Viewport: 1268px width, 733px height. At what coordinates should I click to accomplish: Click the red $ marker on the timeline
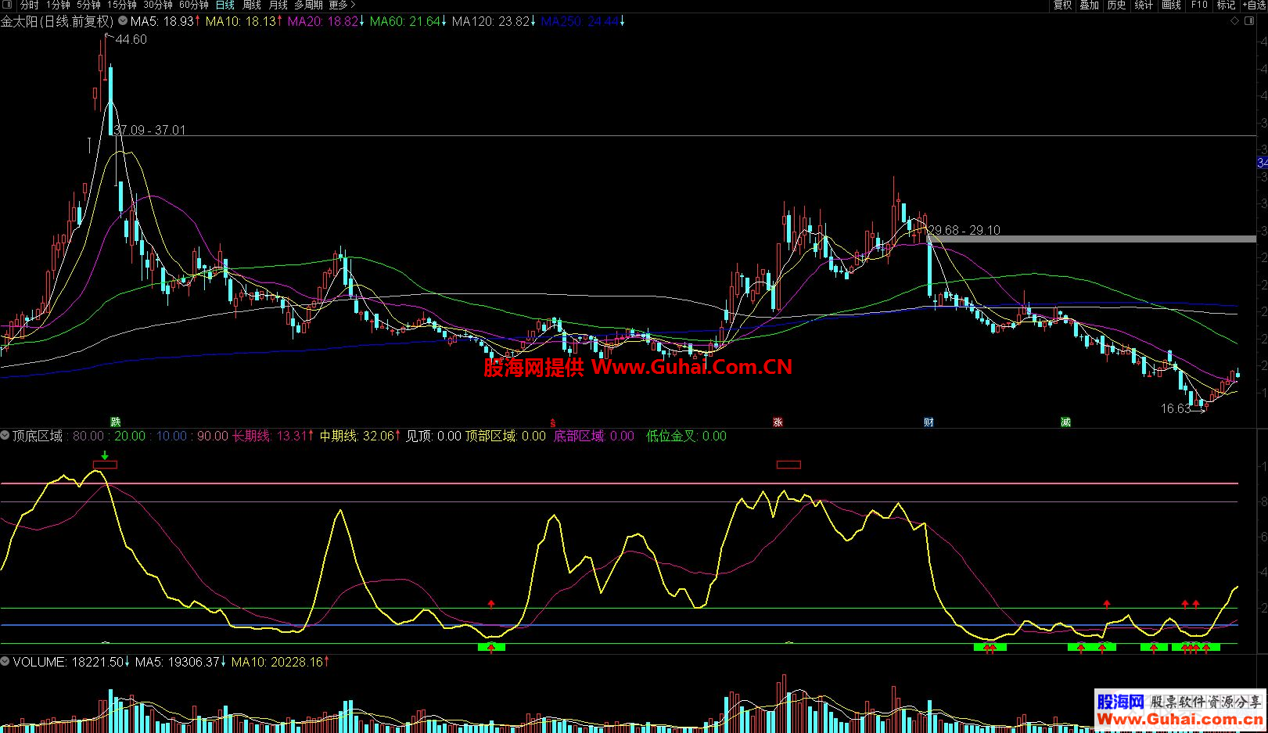553,422
